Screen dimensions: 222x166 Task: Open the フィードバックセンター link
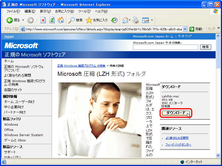[x=178, y=145]
